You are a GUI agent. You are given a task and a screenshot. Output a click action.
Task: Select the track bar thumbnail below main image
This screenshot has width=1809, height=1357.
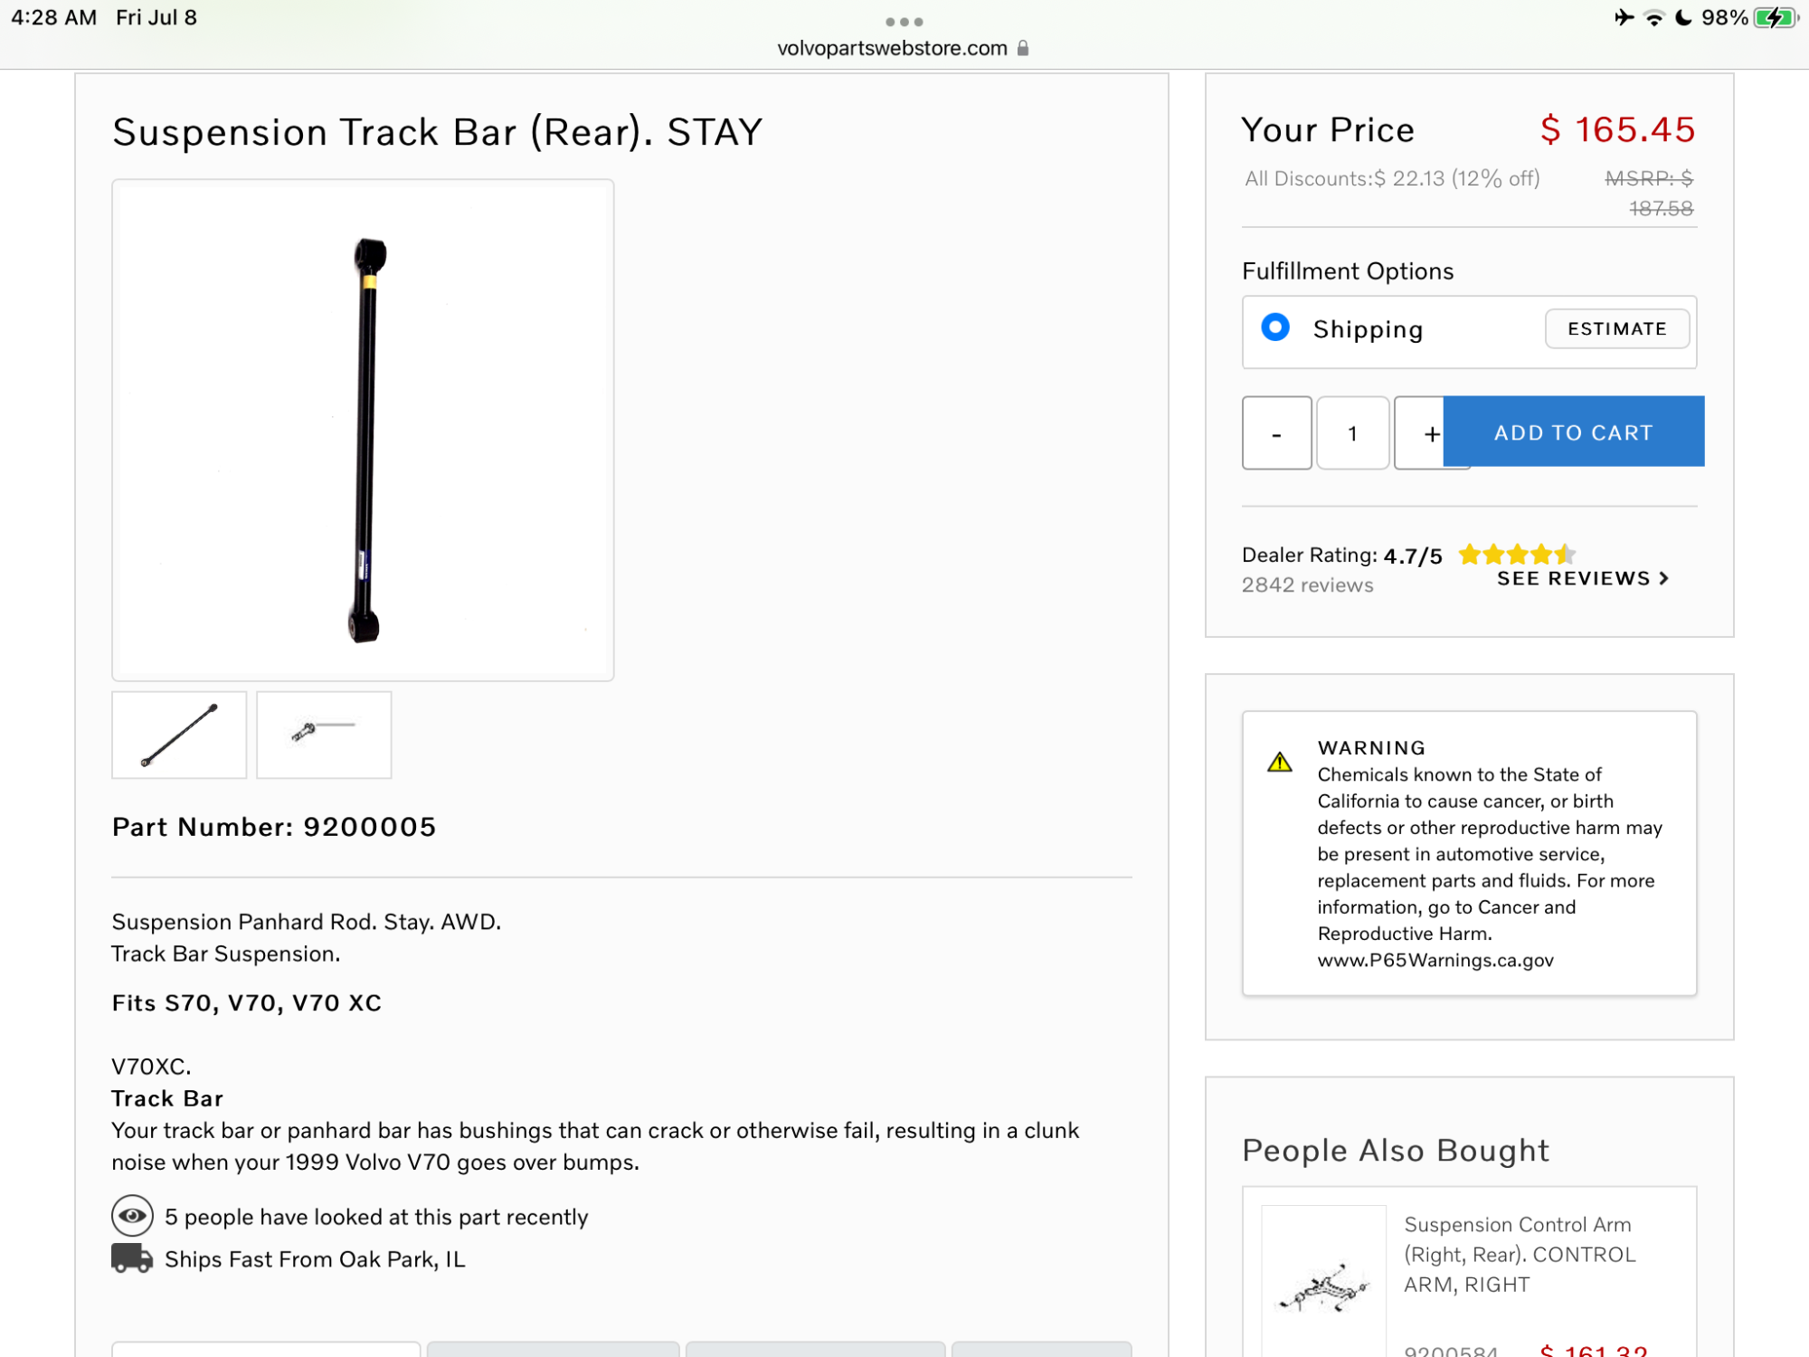tap(178, 735)
